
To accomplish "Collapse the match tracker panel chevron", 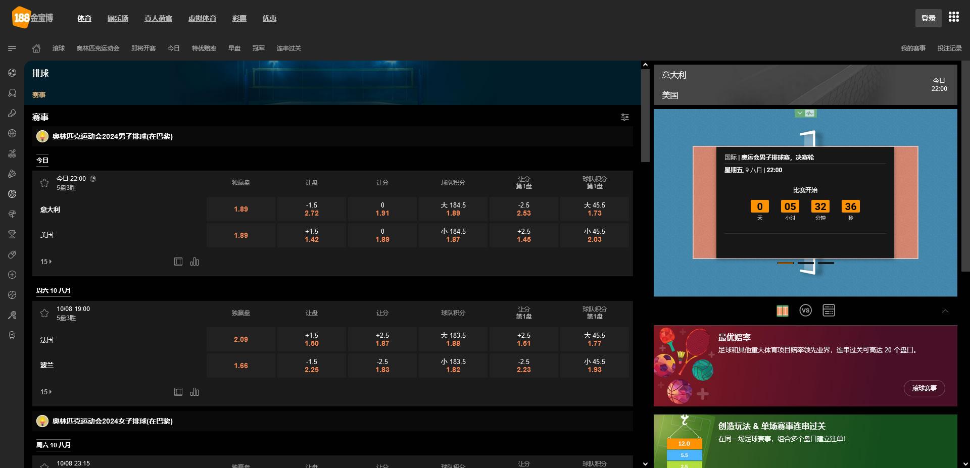I will point(945,311).
